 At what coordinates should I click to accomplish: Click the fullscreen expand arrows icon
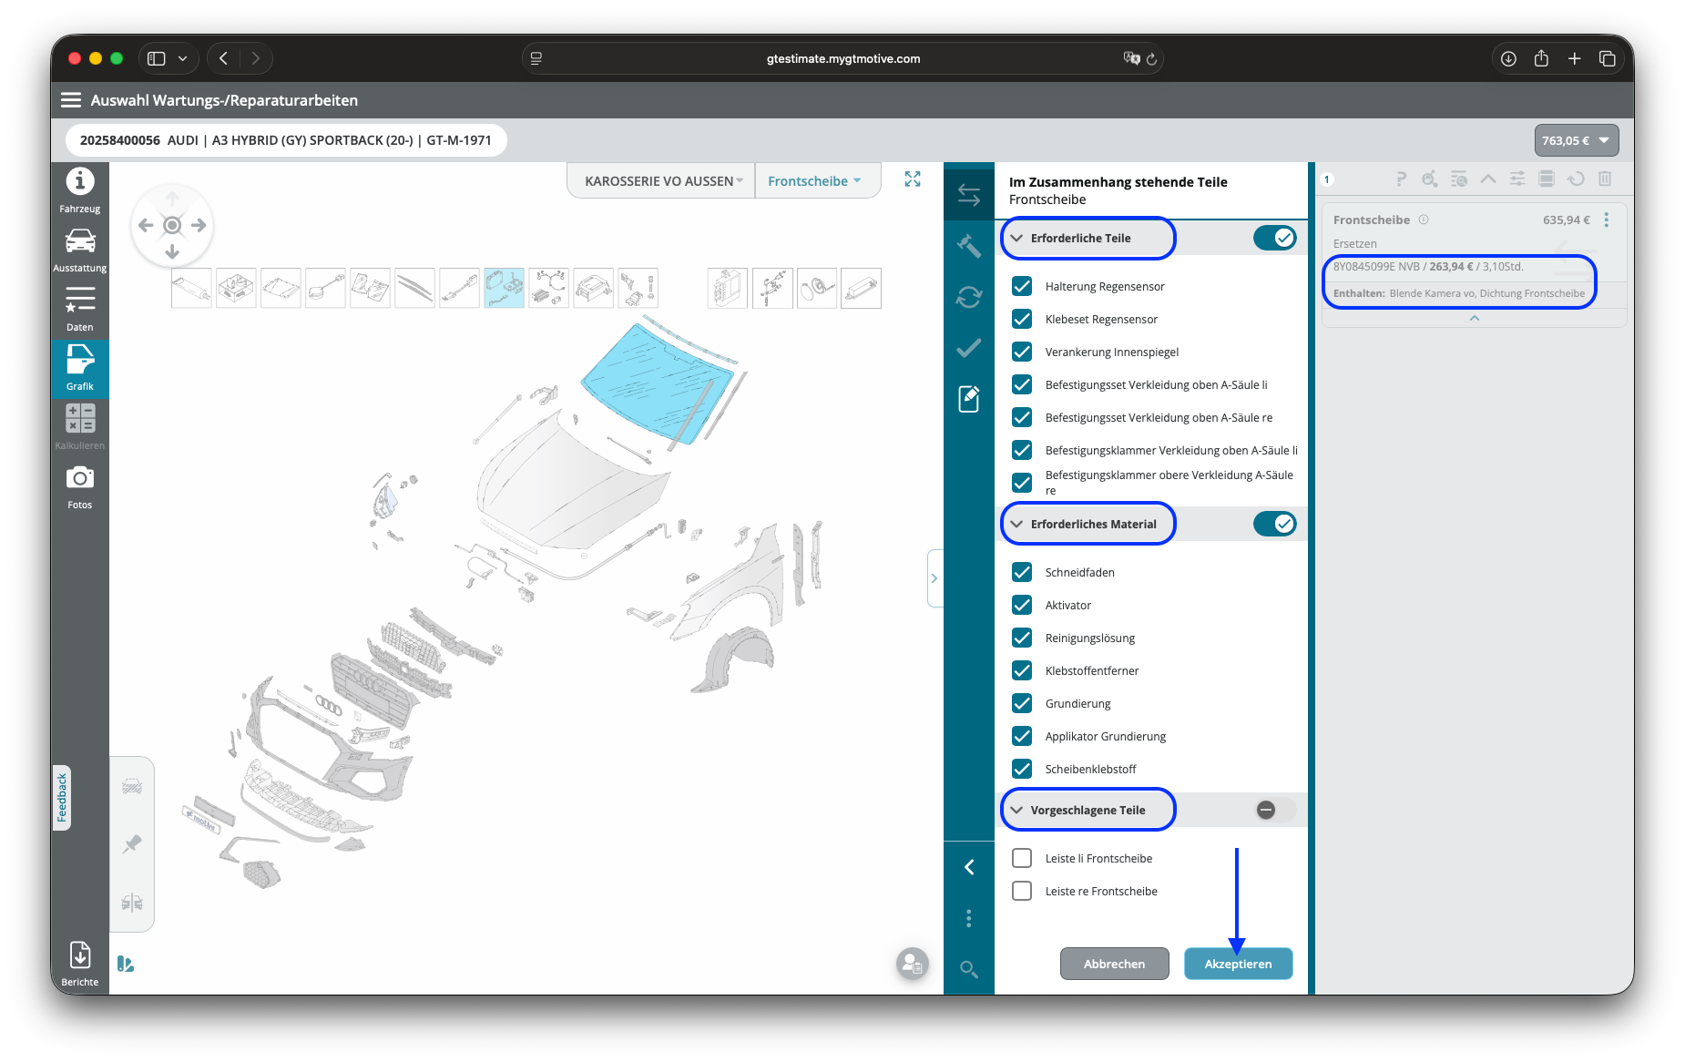[x=913, y=179]
